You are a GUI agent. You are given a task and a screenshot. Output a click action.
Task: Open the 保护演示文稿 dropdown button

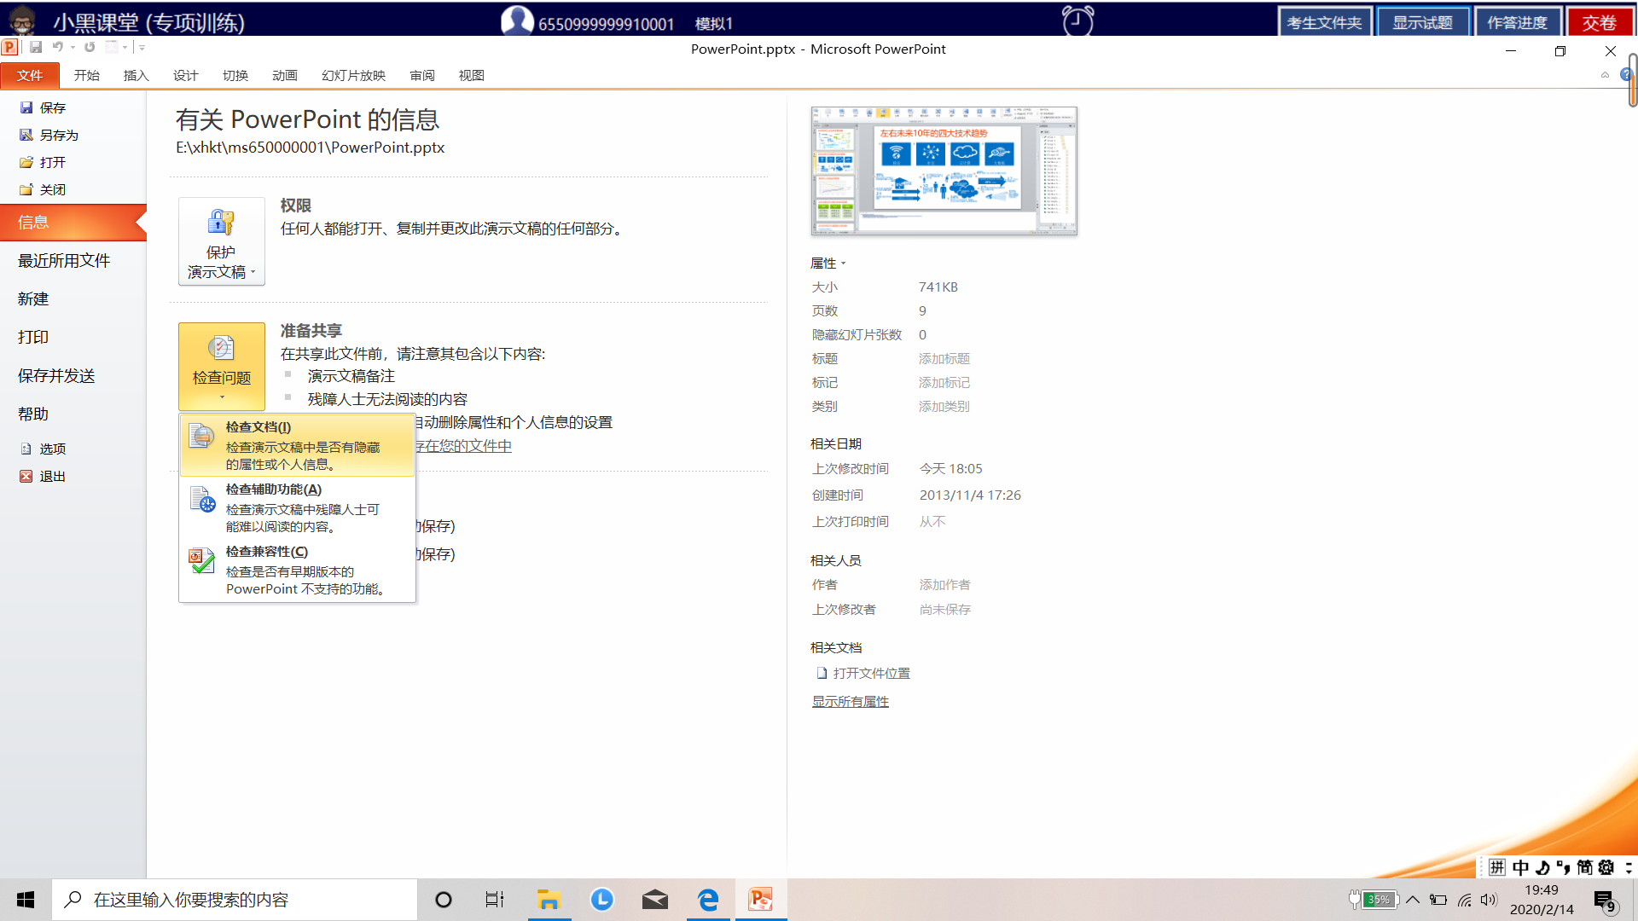[222, 241]
